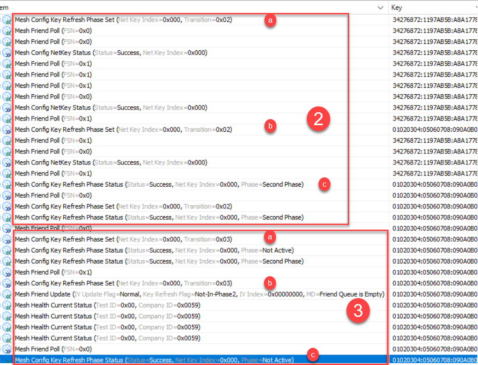This screenshot has width=478, height=365.
Task: Click the red 'a' marker beside the first Transition=0x03 row
Action: pos(270,237)
